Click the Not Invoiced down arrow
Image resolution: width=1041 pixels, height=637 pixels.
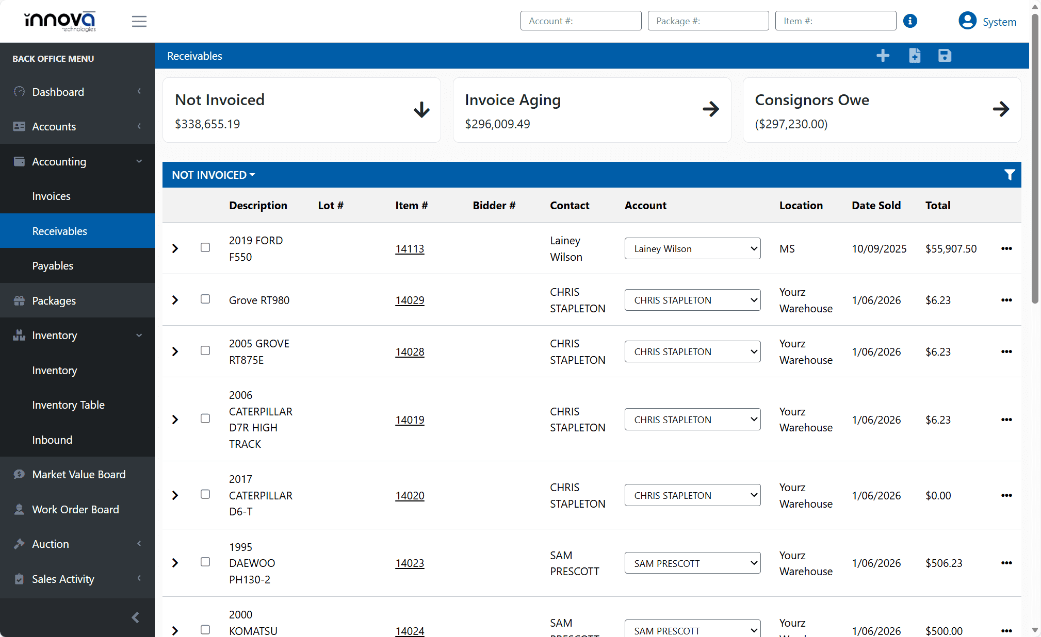point(421,110)
